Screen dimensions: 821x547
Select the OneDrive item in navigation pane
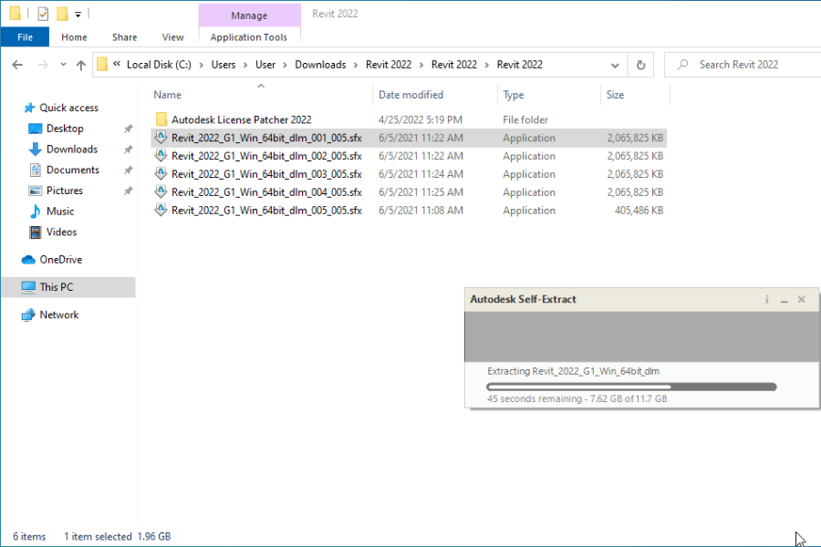pyautogui.click(x=60, y=260)
